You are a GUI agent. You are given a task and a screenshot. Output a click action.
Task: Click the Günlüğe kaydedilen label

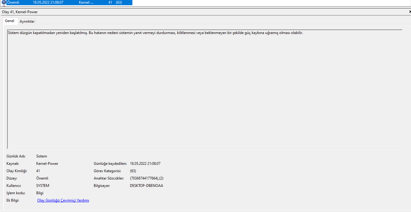(110, 164)
